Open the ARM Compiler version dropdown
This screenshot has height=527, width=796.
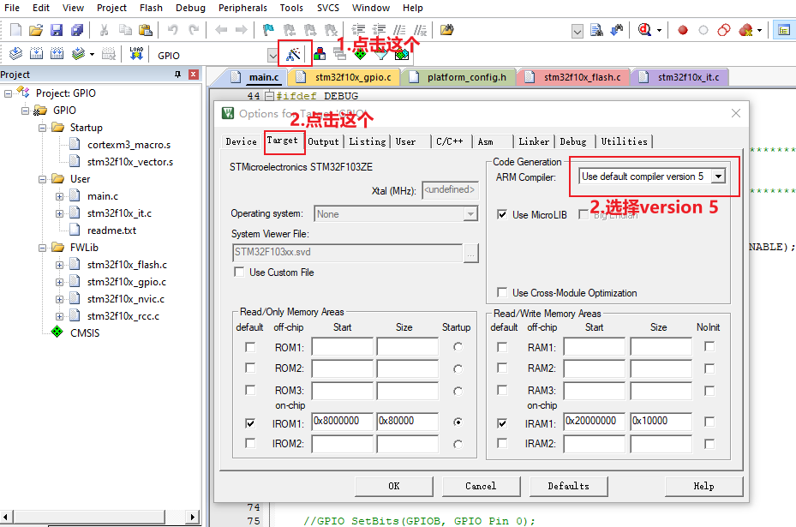tap(718, 177)
